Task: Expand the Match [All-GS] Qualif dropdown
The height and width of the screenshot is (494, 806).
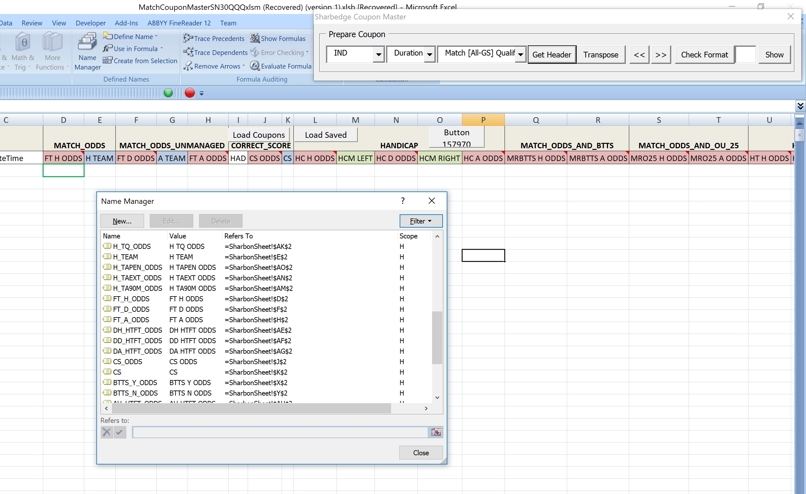Action: coord(520,55)
